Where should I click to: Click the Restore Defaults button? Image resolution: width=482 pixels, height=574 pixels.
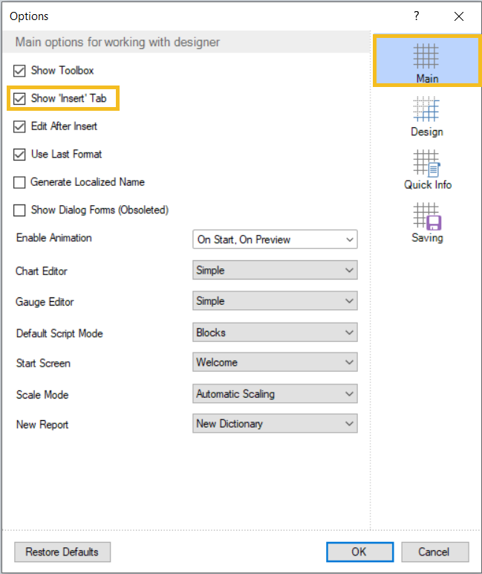tap(62, 552)
